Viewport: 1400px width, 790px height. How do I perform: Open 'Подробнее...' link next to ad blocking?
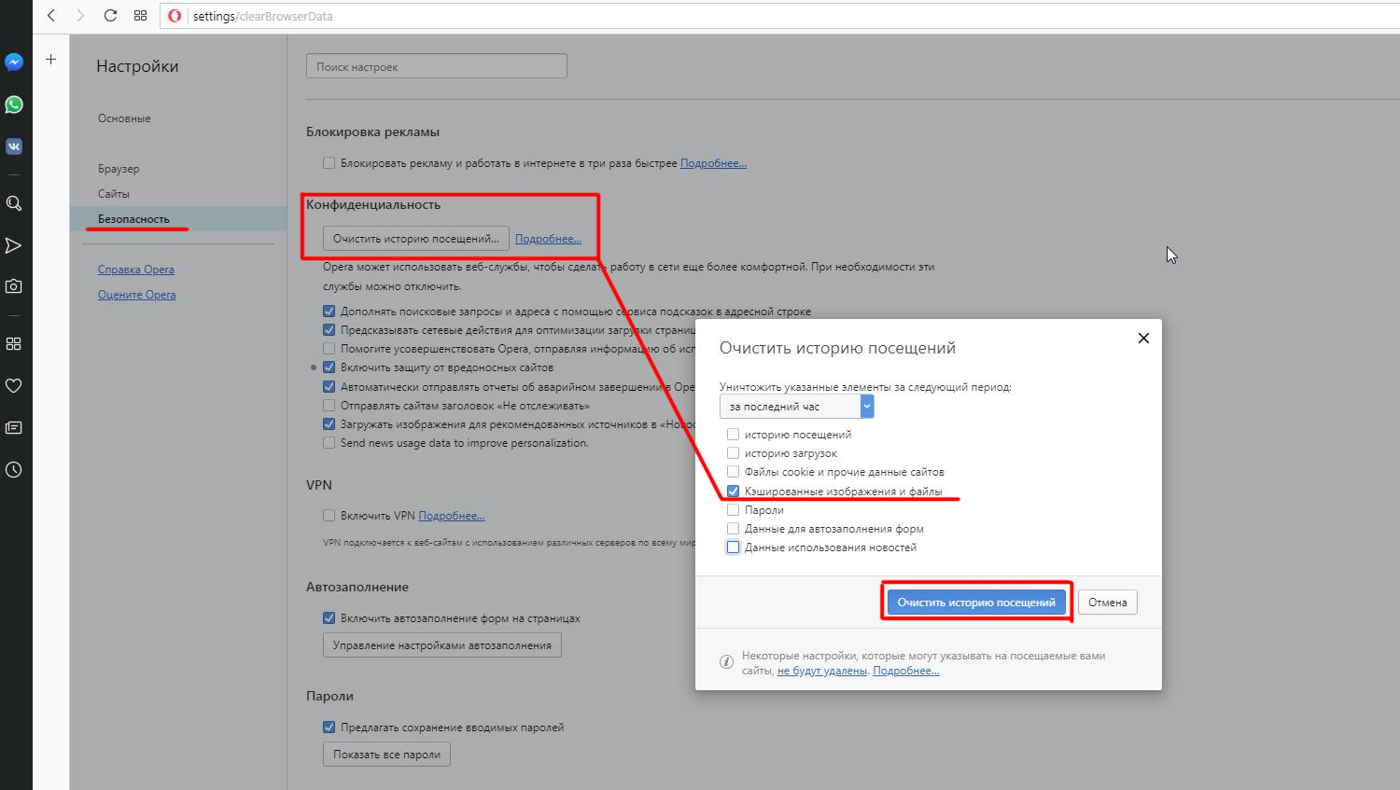[x=713, y=163]
